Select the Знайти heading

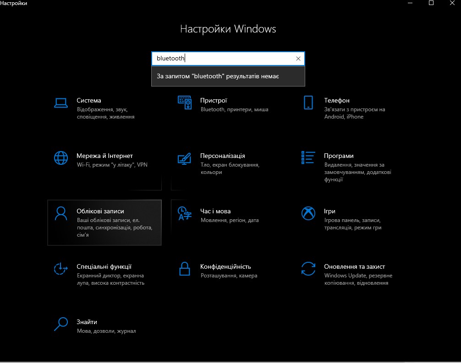pyautogui.click(x=87, y=322)
